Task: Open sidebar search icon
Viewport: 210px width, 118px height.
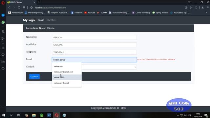Action: [3, 32]
